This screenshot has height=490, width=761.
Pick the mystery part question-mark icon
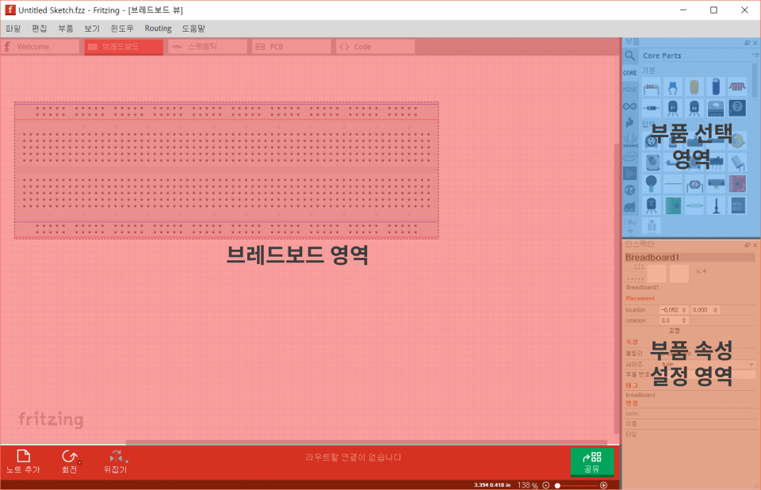[737, 107]
